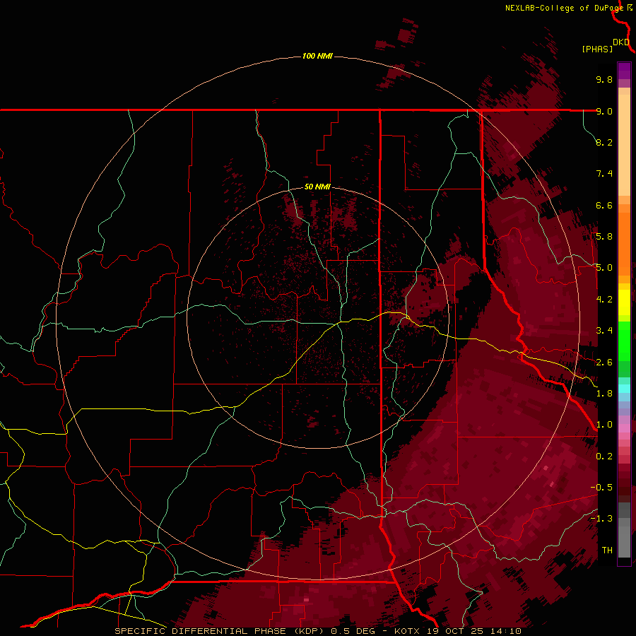
Task: Click the 50 NMI range ring label
Action: pyautogui.click(x=317, y=187)
